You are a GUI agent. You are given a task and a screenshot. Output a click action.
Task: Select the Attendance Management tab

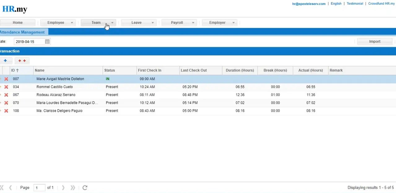(22, 32)
